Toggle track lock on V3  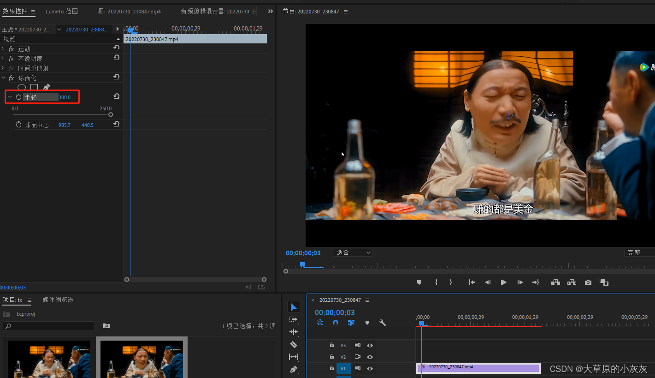tap(331, 345)
